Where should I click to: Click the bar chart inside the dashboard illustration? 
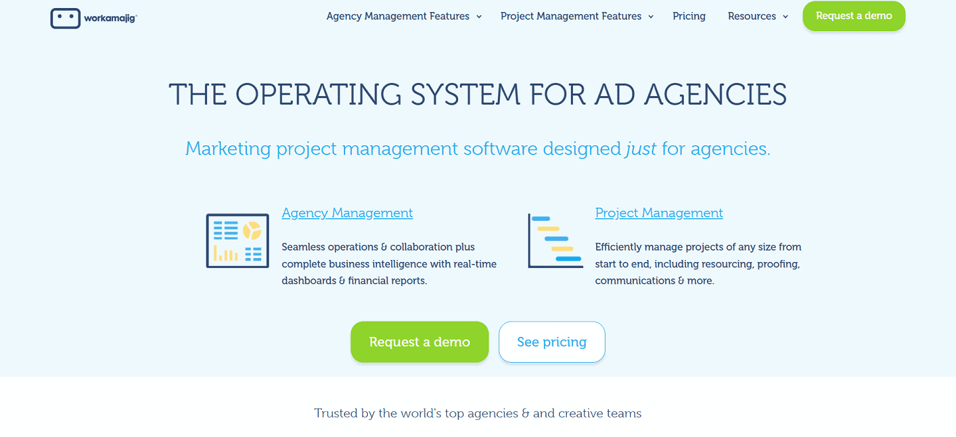226,253
